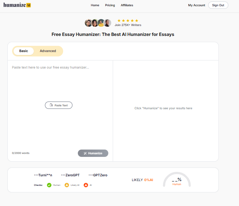Click the Sign Out button
Viewport: 239px width, 206px height.
tap(218, 5)
